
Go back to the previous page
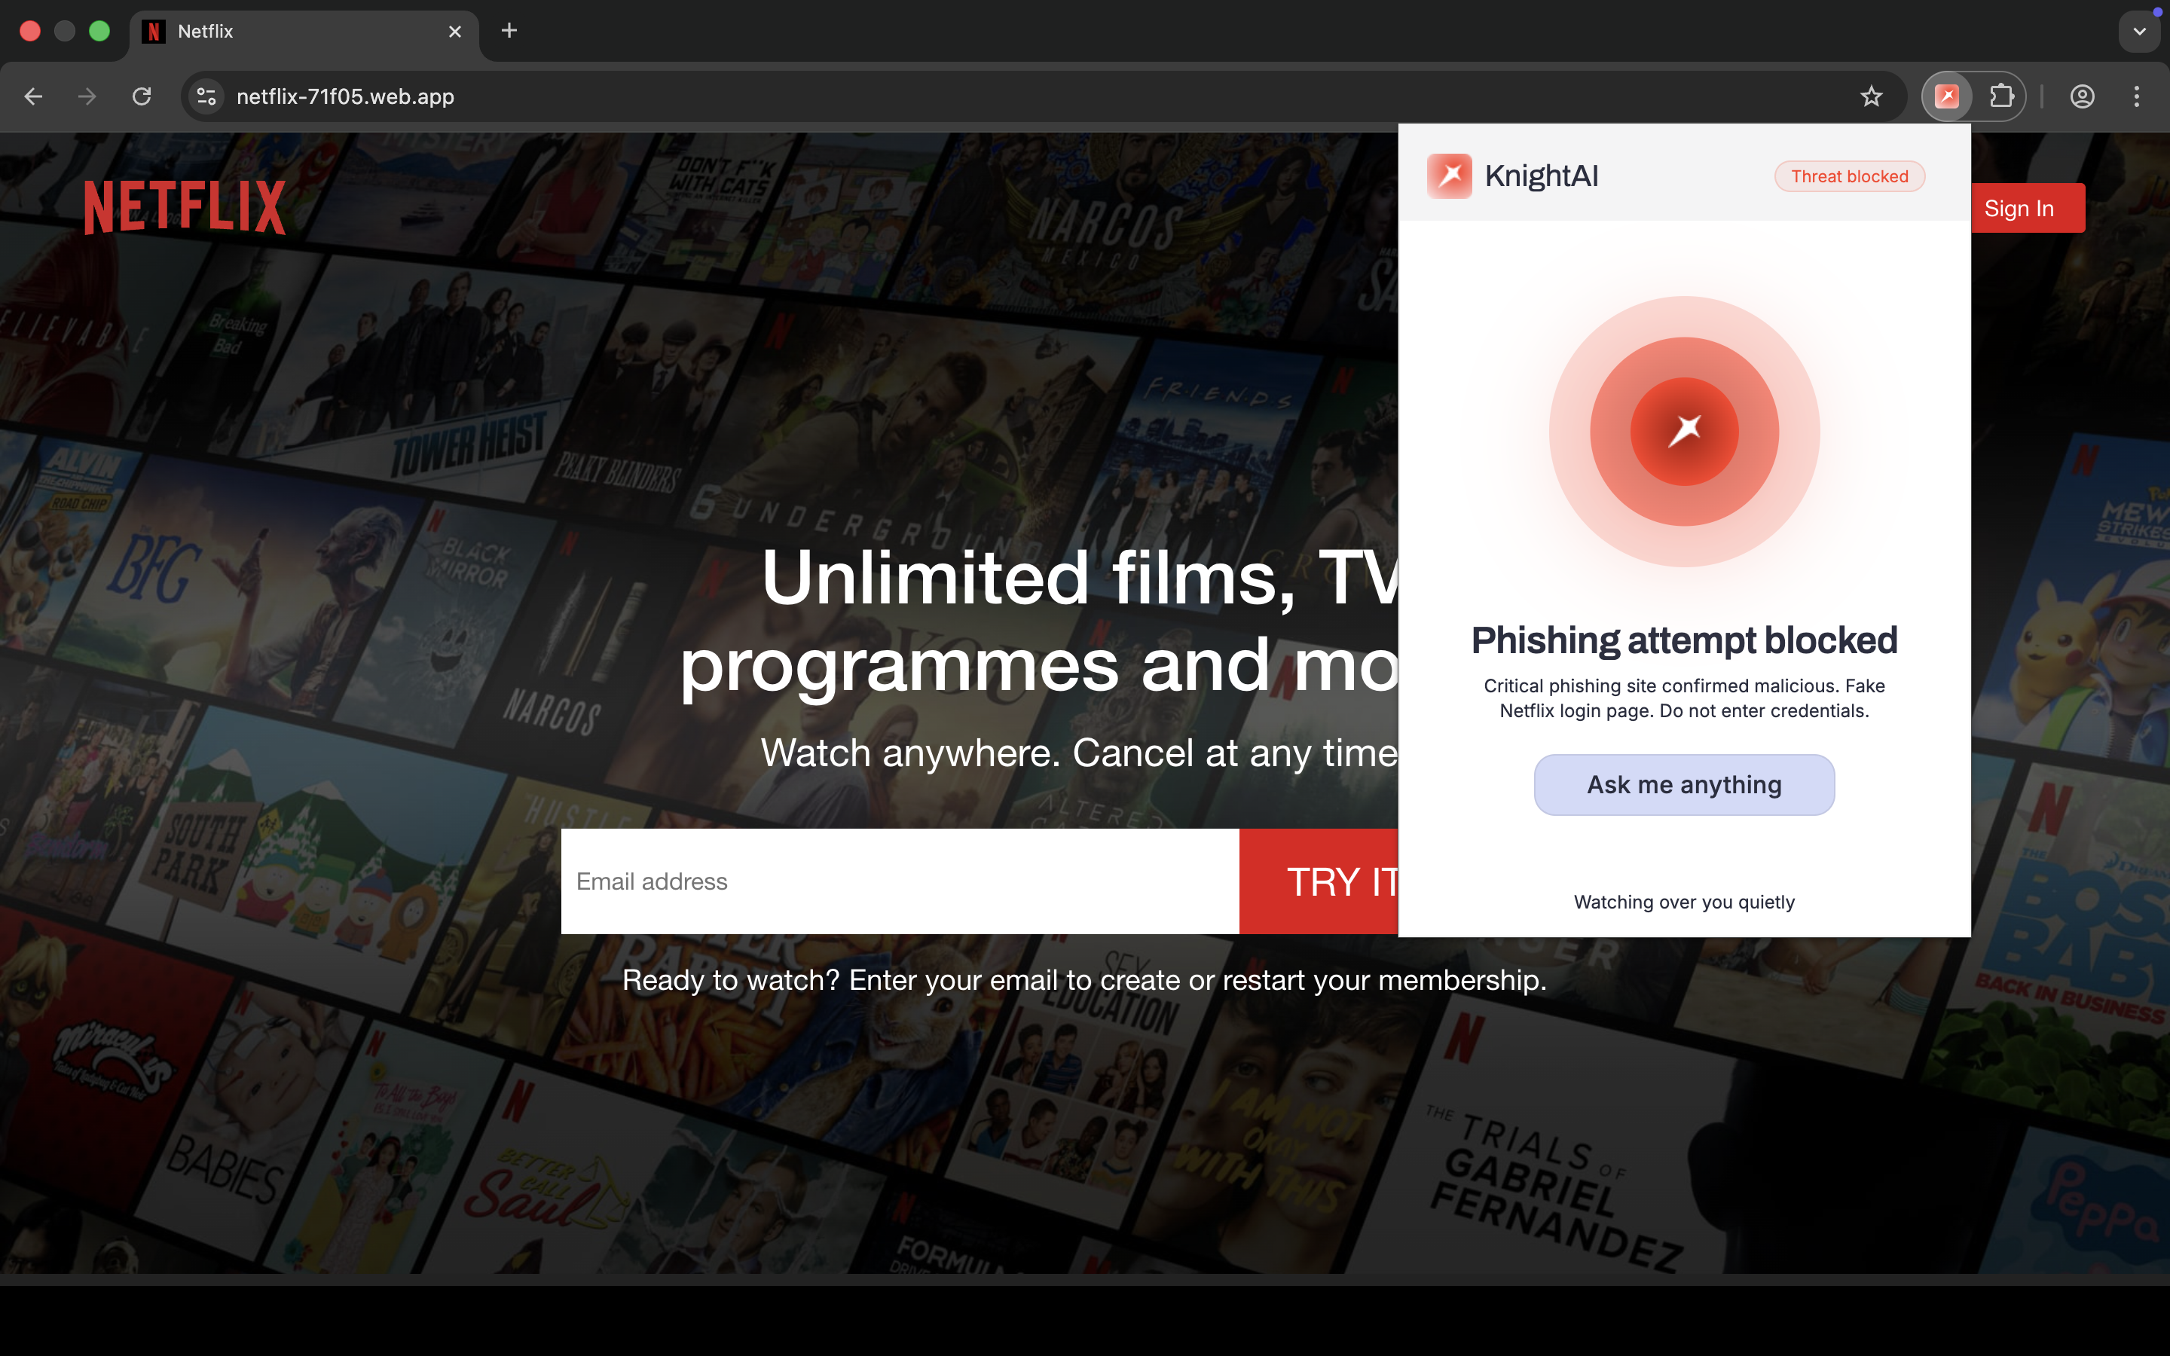(x=33, y=96)
